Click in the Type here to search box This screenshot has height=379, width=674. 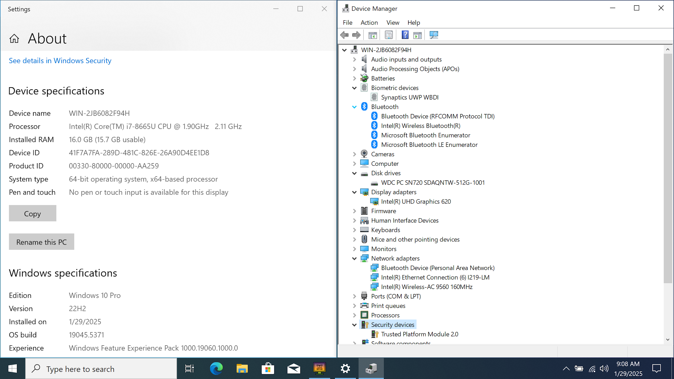101,369
